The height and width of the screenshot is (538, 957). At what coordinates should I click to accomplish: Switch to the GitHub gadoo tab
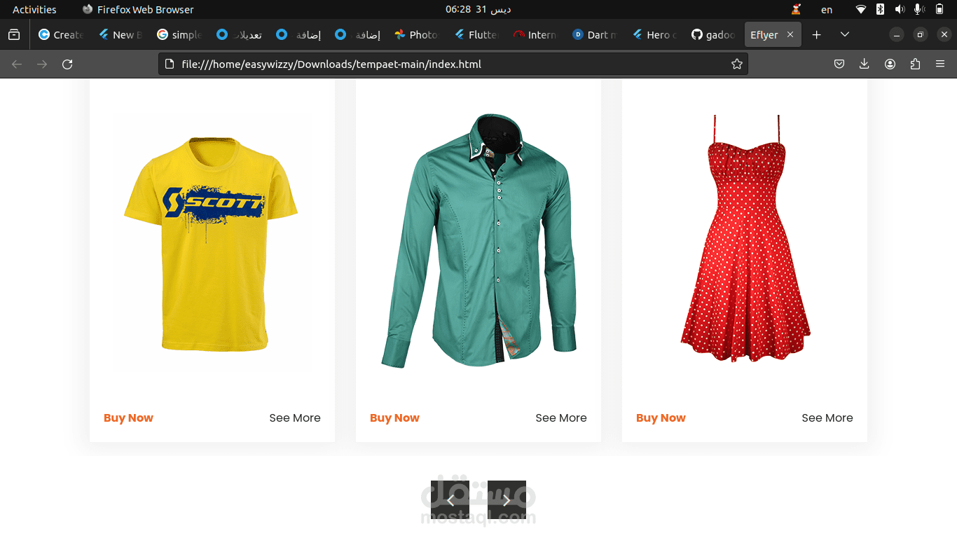pyautogui.click(x=715, y=34)
